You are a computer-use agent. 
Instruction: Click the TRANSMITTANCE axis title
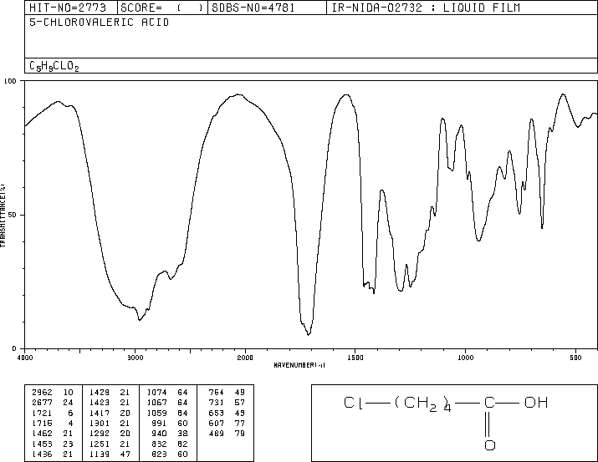pos(3,216)
